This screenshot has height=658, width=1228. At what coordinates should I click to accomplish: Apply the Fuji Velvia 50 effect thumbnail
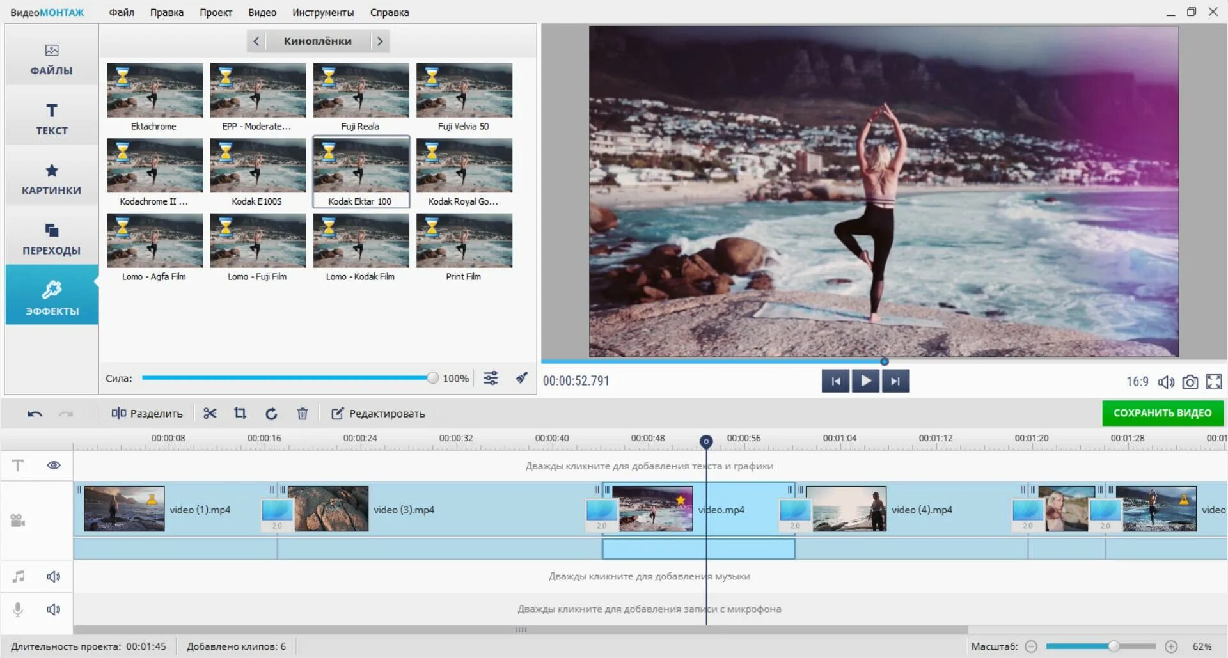click(x=464, y=90)
